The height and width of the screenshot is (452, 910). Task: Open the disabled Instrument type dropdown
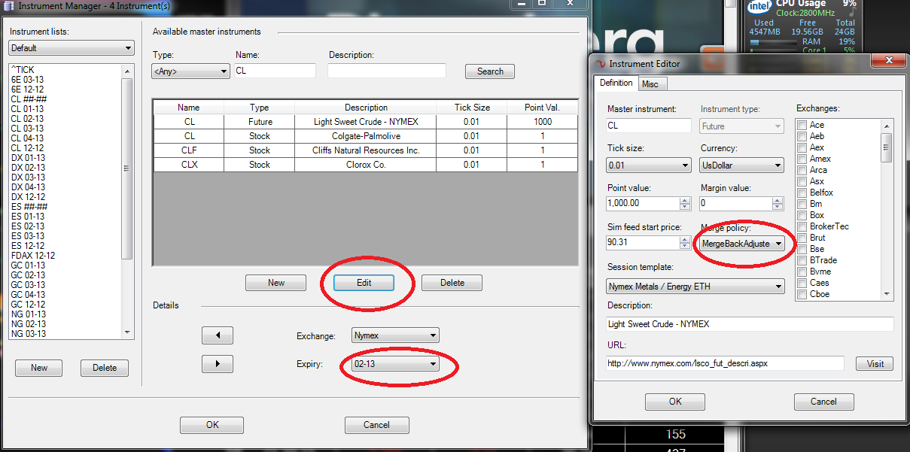click(x=742, y=126)
